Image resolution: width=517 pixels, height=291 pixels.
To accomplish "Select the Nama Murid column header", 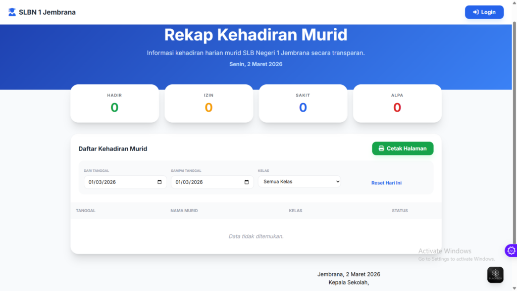I will (184, 211).
